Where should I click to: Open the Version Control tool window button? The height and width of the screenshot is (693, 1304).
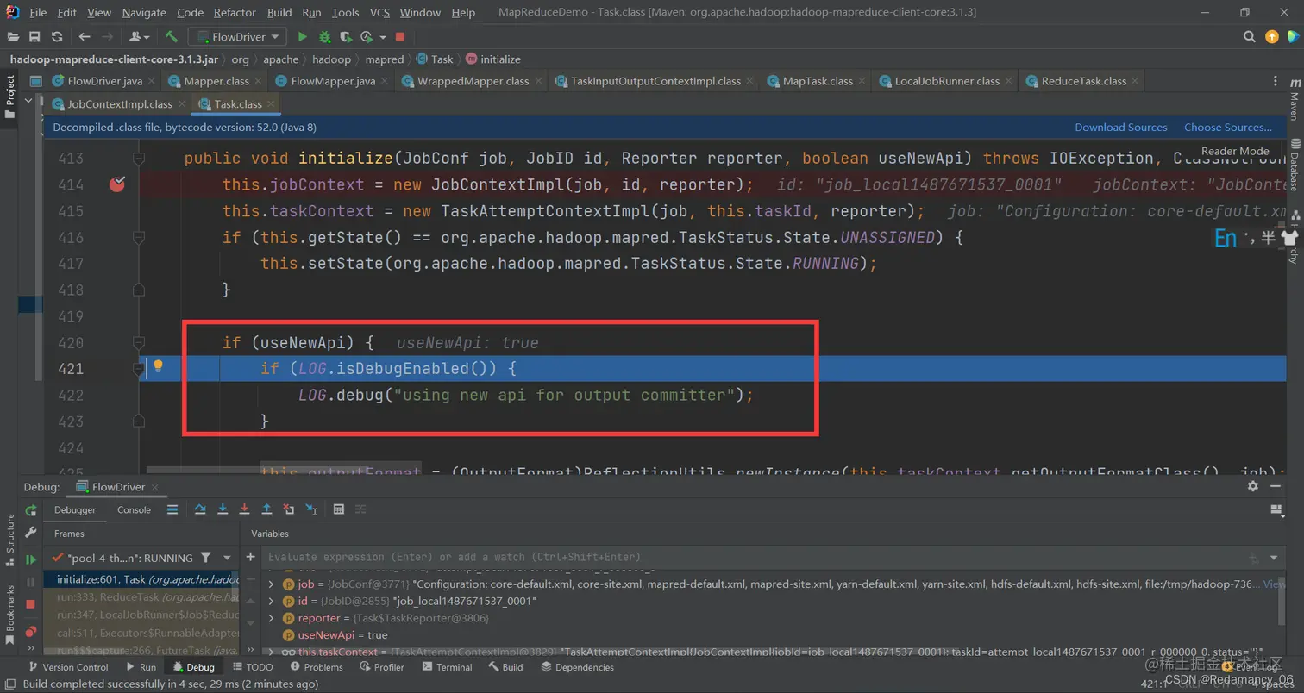[68, 666]
